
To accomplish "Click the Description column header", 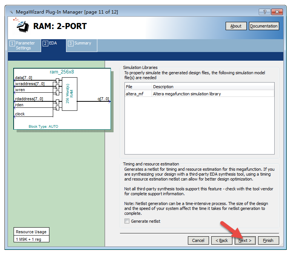I will coord(213,87).
